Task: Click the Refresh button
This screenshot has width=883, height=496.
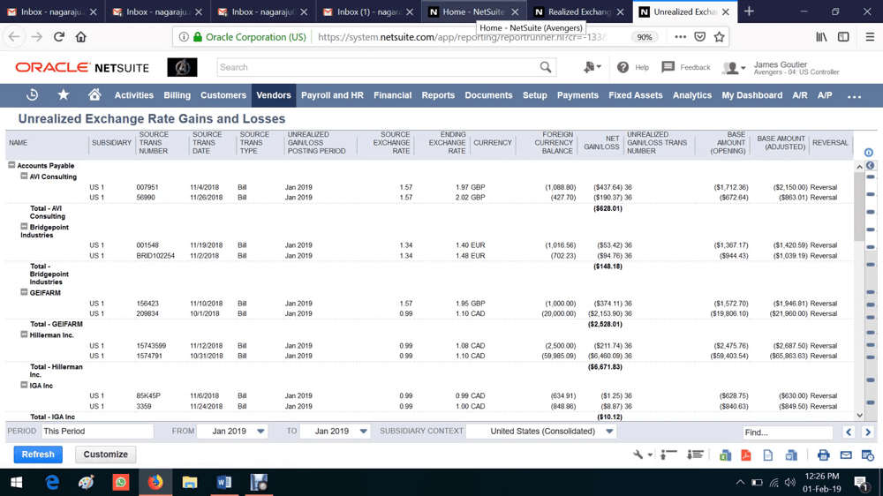Action: (x=38, y=455)
